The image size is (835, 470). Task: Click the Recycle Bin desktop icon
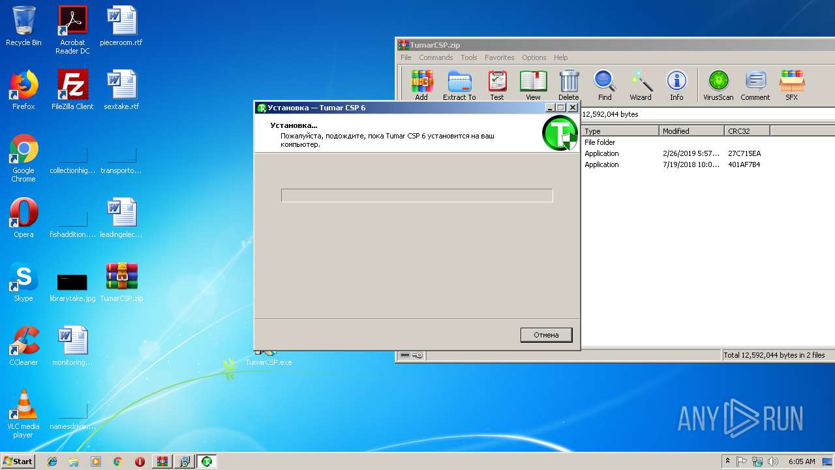coord(23,26)
